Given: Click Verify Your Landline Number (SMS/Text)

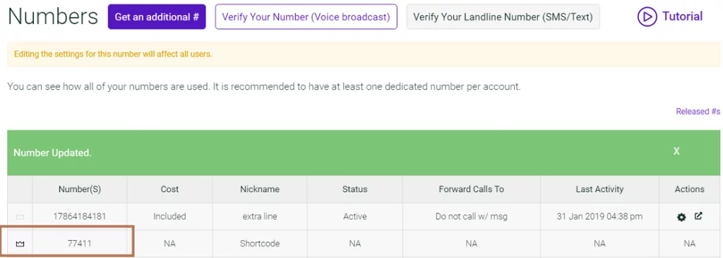Looking at the screenshot, I should (x=503, y=17).
